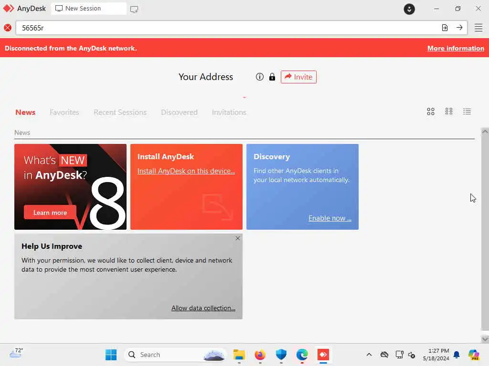Open file transfer icon in address bar
Viewport: 489px width, 366px height.
coord(445,28)
